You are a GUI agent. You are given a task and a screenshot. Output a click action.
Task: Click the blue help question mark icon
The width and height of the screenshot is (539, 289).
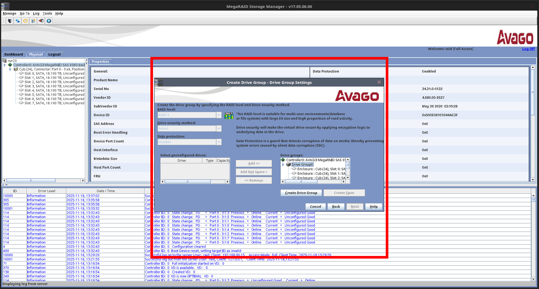pos(49,21)
